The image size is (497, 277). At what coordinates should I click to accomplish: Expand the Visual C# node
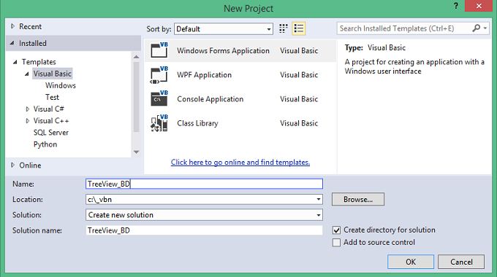[28, 109]
